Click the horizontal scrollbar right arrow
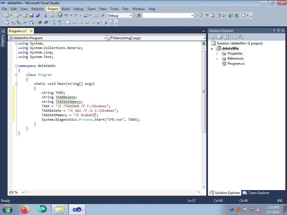 point(199,192)
